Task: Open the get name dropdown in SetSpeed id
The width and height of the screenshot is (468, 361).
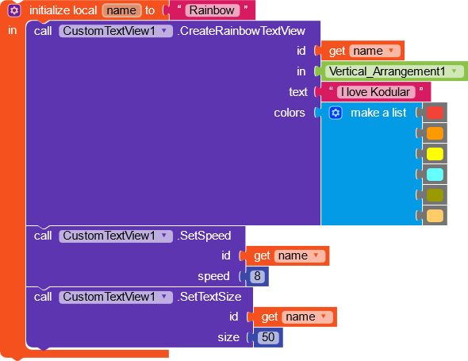Action: [299, 256]
